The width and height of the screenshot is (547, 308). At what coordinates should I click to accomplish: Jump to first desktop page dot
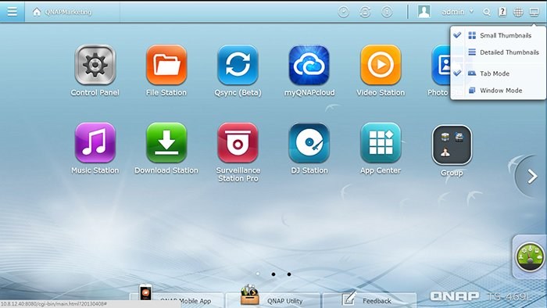(258, 274)
